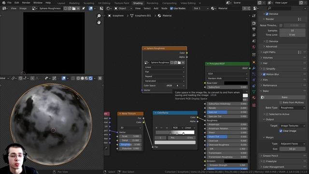Open the Scene properties tab icon
The image size is (309, 174).
coord(254,41)
